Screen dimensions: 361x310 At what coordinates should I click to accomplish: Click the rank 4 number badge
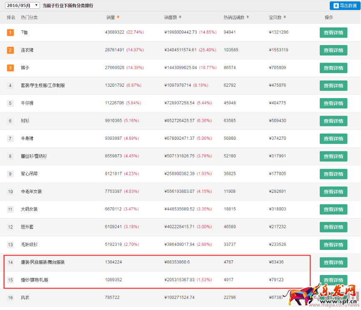10,86
